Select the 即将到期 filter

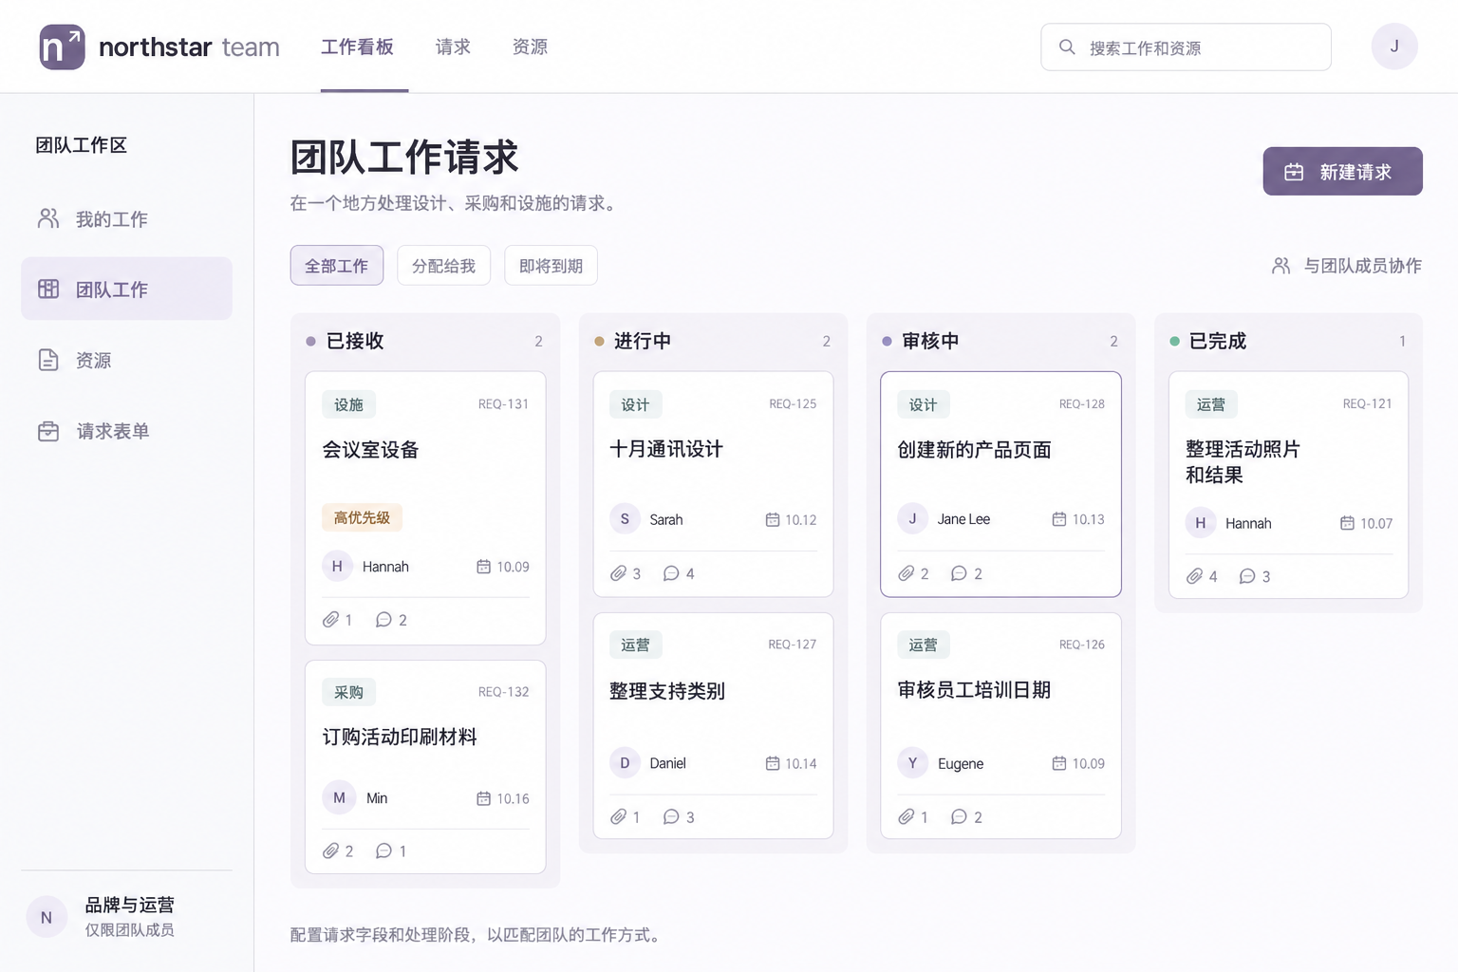(551, 266)
